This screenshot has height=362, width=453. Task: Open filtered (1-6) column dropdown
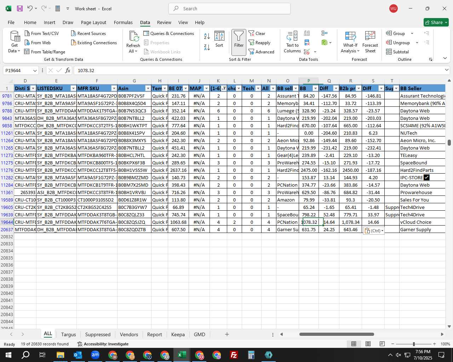pyautogui.click(x=224, y=88)
